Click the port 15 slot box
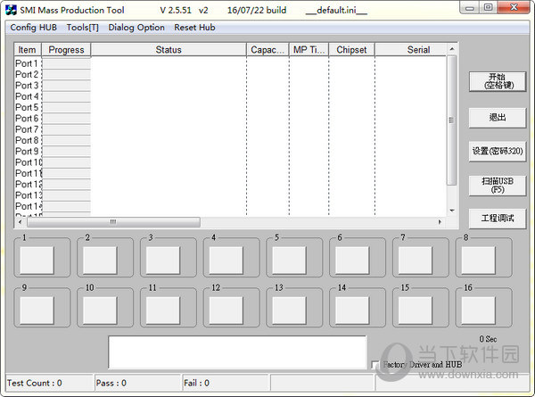The width and height of the screenshot is (535, 397). click(416, 310)
